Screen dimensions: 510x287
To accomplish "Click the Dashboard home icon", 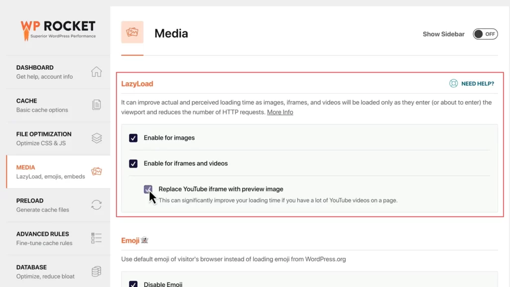I will pos(96,72).
